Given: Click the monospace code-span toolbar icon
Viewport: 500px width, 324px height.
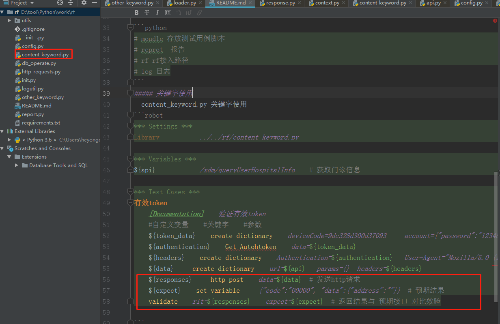Looking at the screenshot, I should (x=168, y=13).
